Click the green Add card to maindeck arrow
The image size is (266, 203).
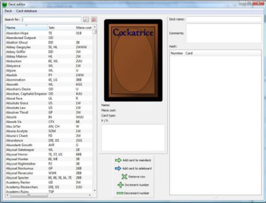[118, 160]
